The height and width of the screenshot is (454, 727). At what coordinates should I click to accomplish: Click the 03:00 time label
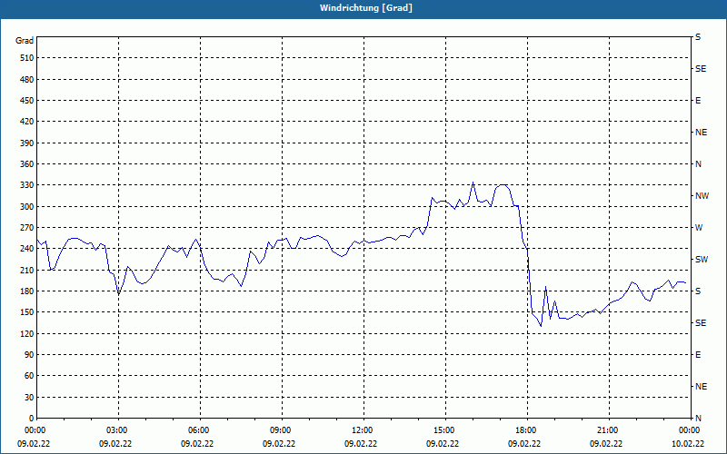118,430
